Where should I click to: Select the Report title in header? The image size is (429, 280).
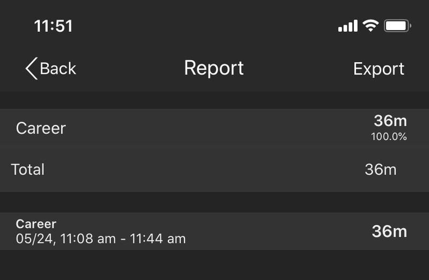(214, 68)
